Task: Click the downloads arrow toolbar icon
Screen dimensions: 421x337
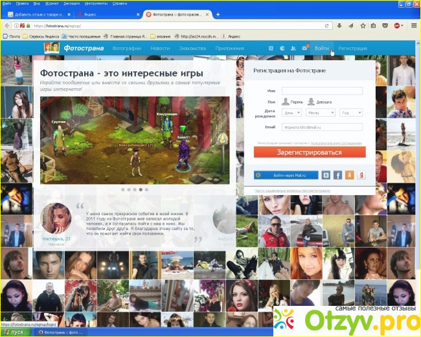Action: [339, 26]
